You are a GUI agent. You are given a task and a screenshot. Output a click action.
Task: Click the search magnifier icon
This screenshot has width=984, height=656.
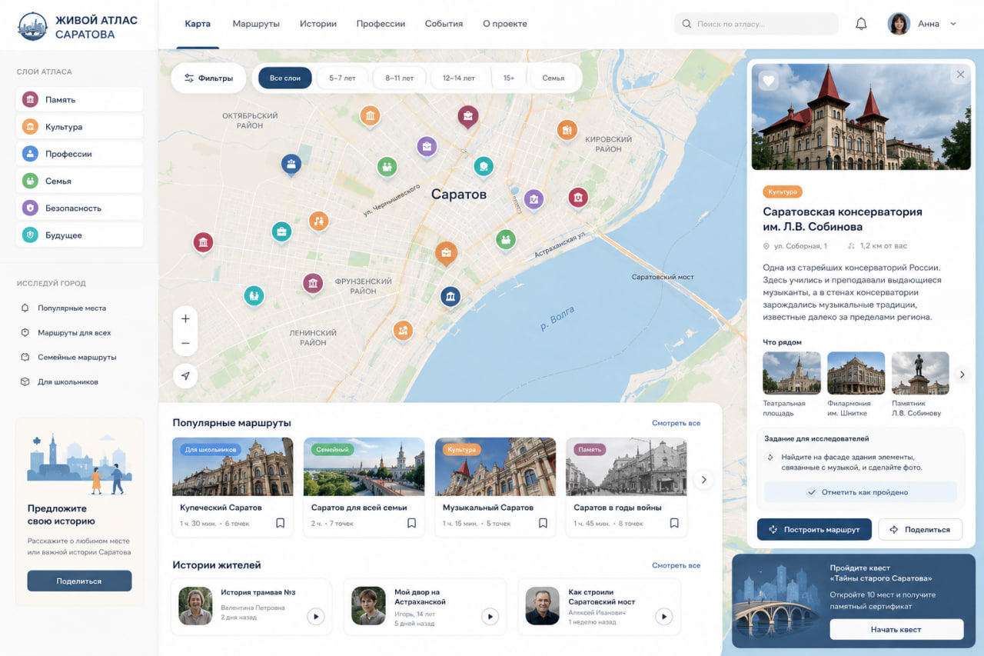686,24
